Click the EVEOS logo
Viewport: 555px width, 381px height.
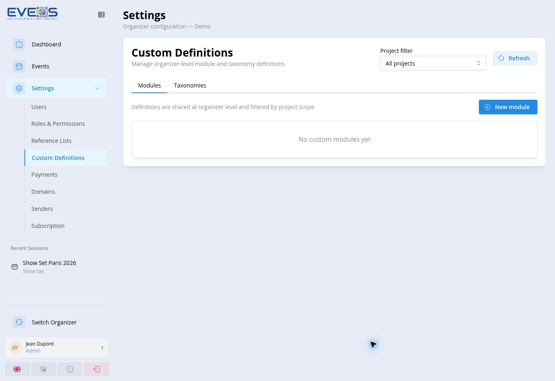tap(33, 13)
